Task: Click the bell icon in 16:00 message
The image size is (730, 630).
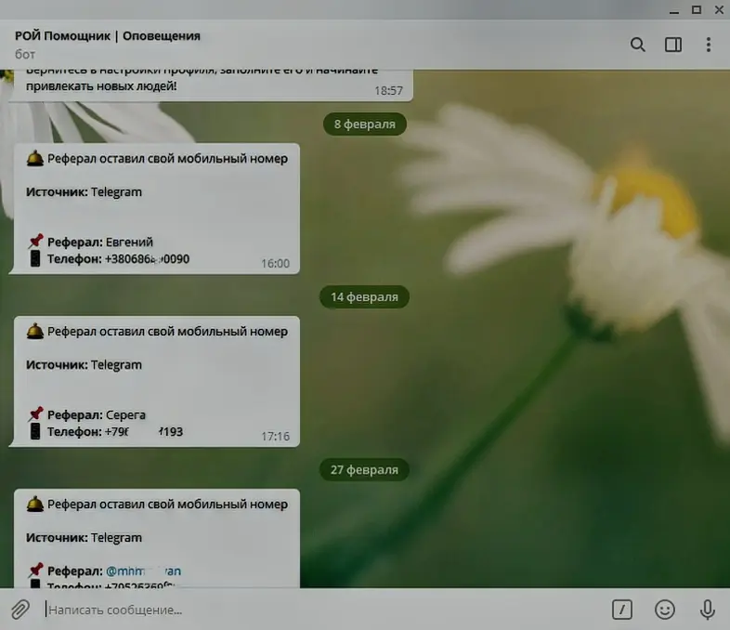Action: tap(35, 159)
